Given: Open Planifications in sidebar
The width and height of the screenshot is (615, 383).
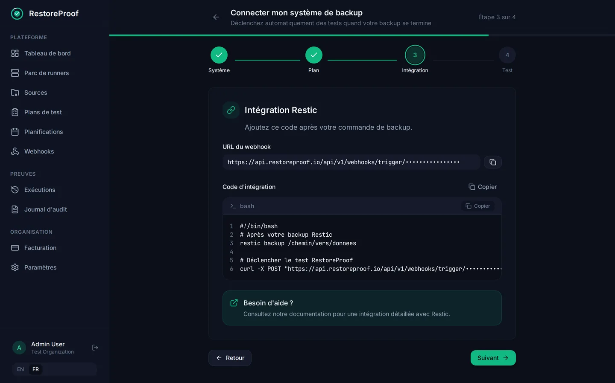Looking at the screenshot, I should (x=54, y=132).
